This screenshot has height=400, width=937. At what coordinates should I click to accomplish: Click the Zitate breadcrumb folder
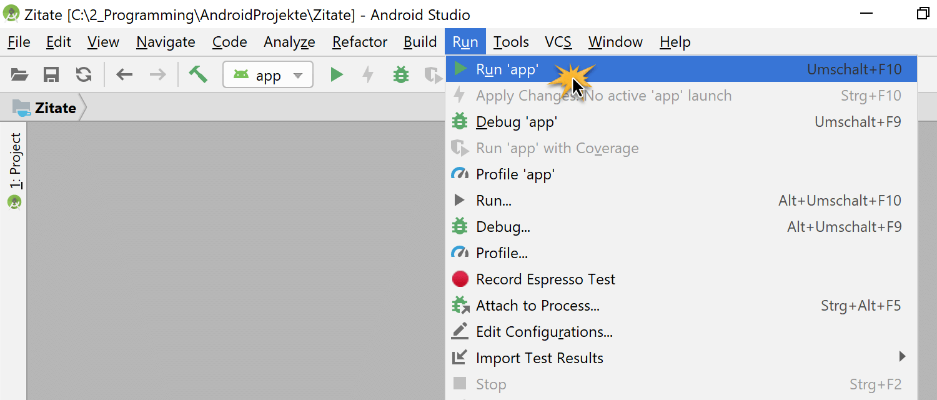click(44, 107)
